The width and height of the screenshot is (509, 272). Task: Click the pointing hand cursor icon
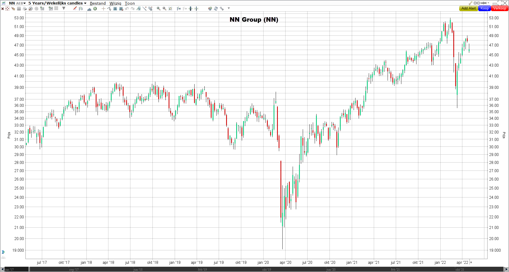coord(13,9)
